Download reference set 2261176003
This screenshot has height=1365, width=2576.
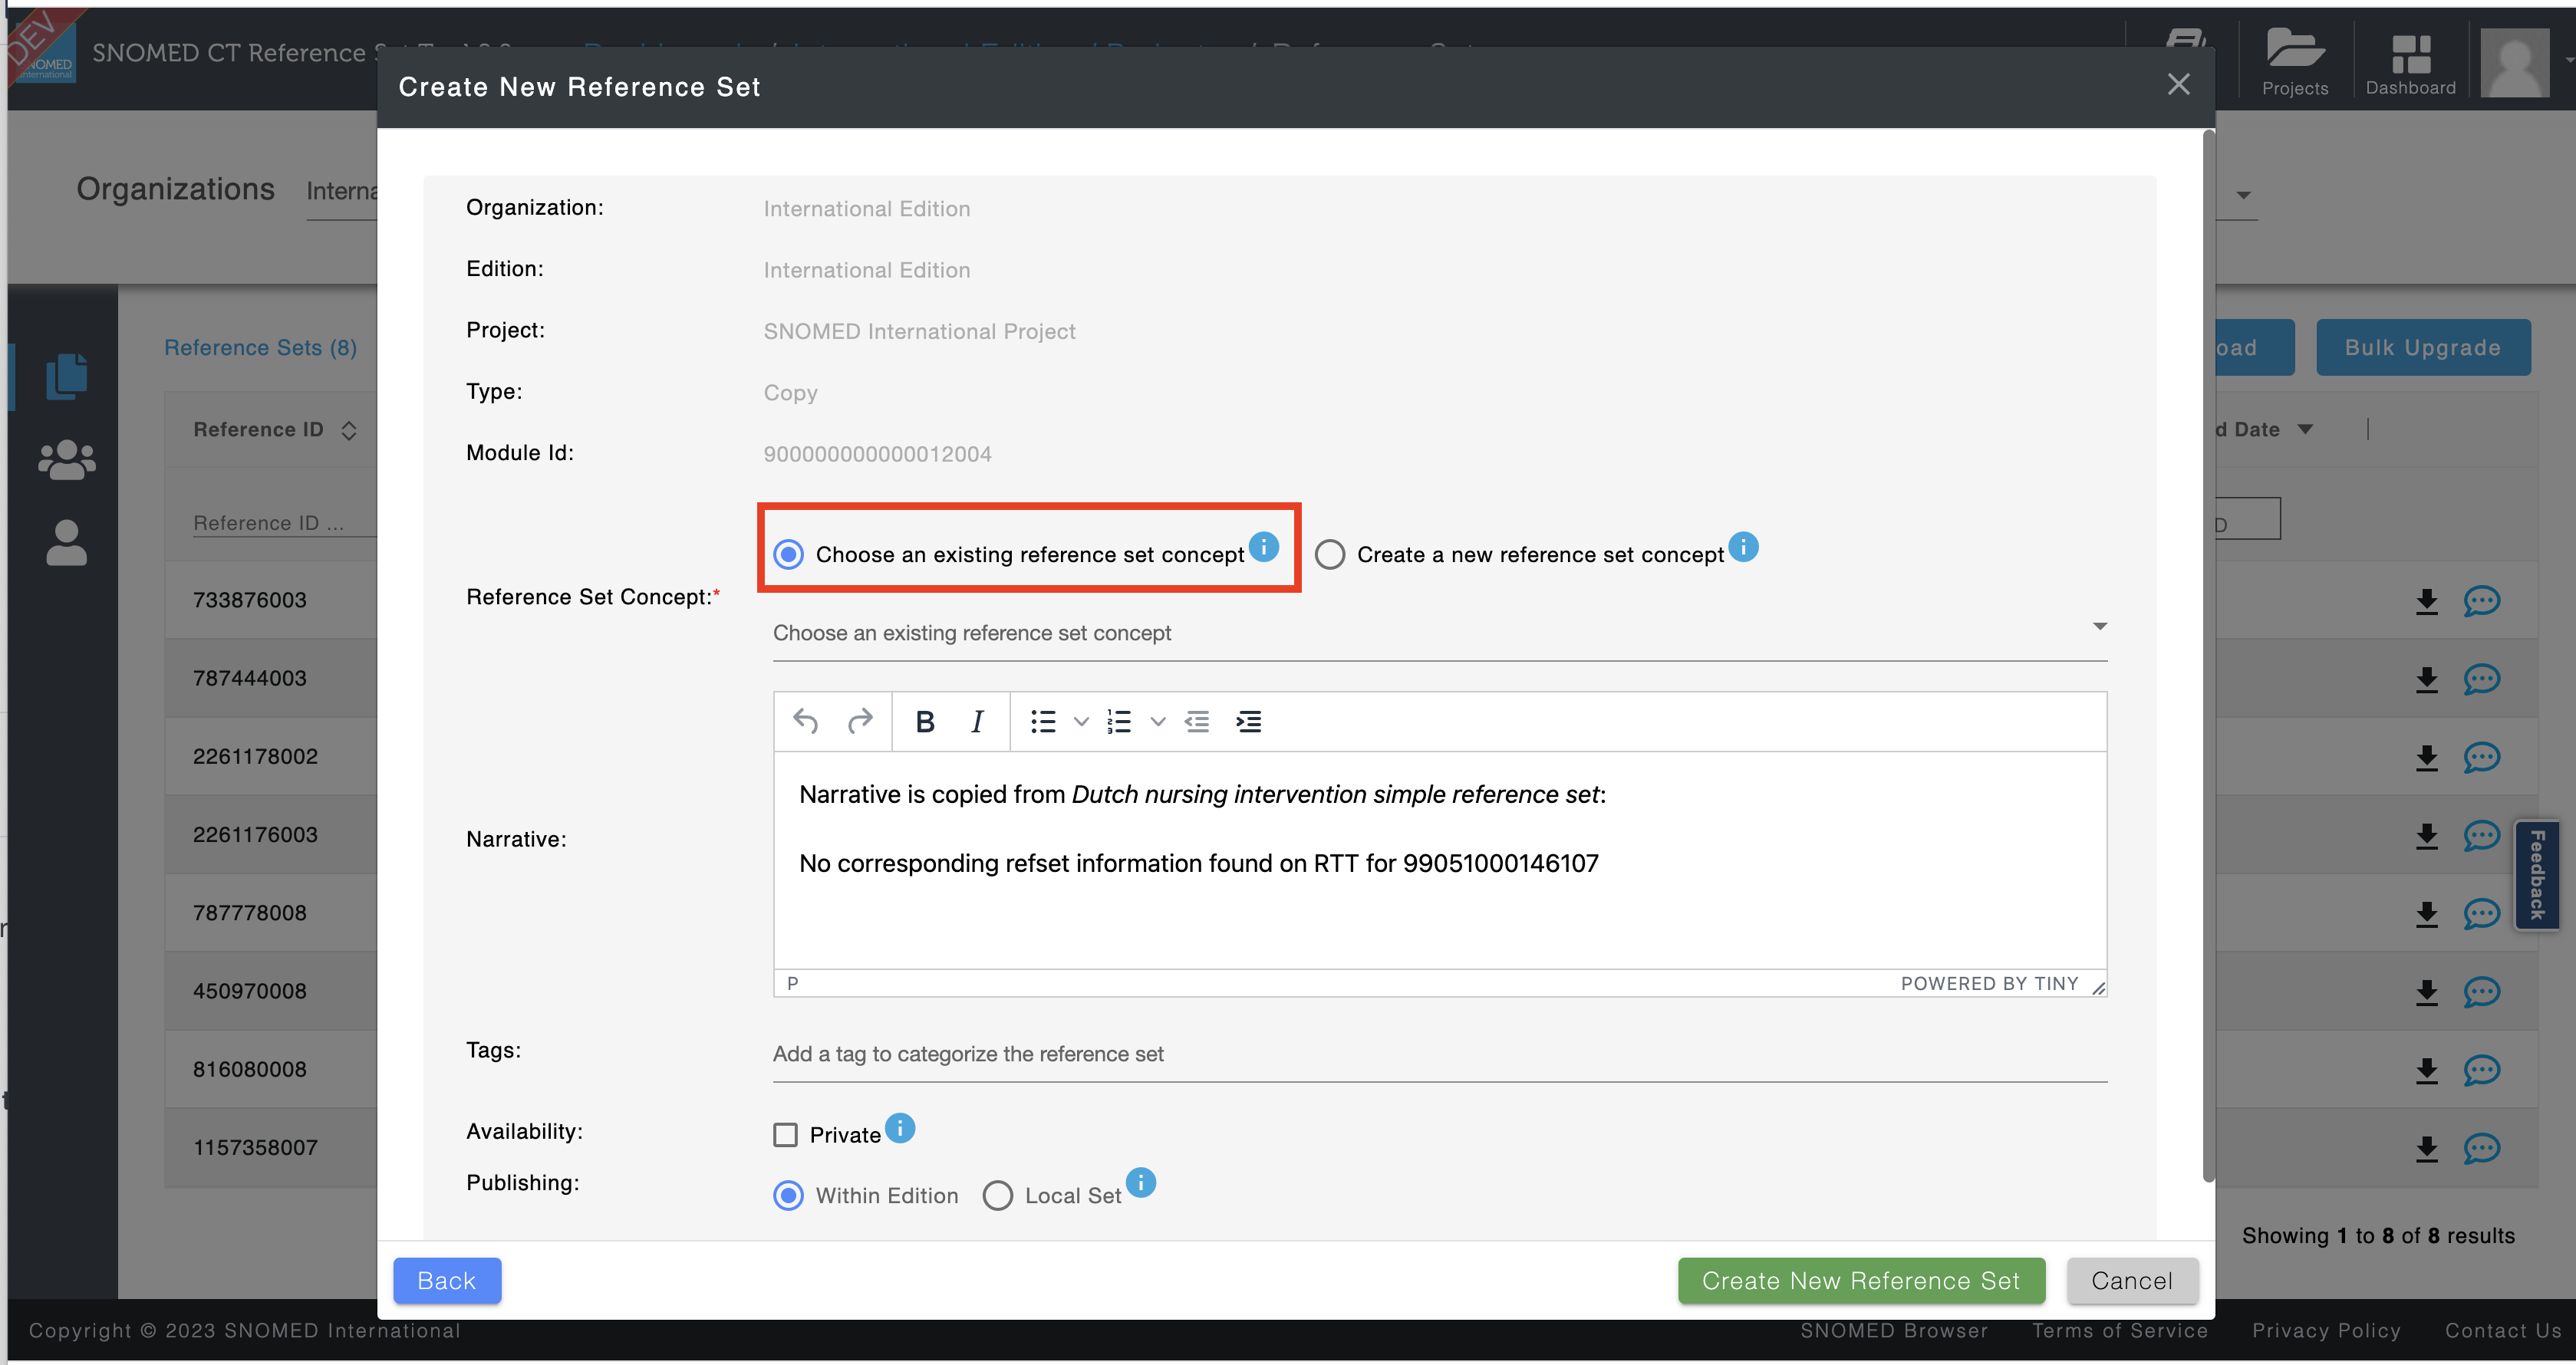[2427, 835]
